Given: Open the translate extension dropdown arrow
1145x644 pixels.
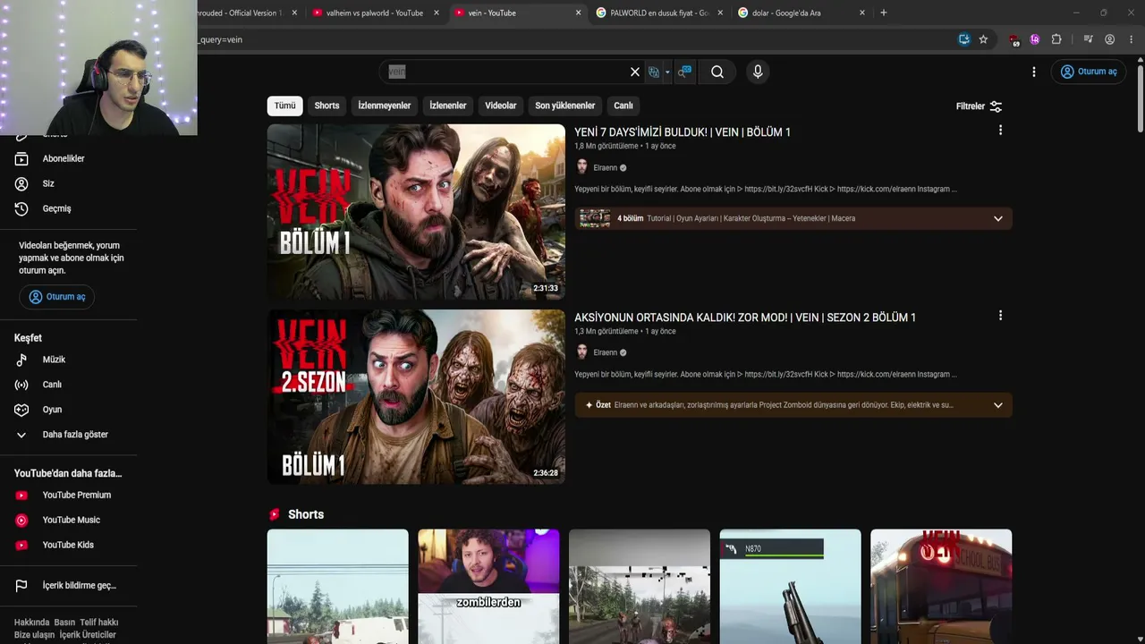Looking at the screenshot, I should click(667, 72).
